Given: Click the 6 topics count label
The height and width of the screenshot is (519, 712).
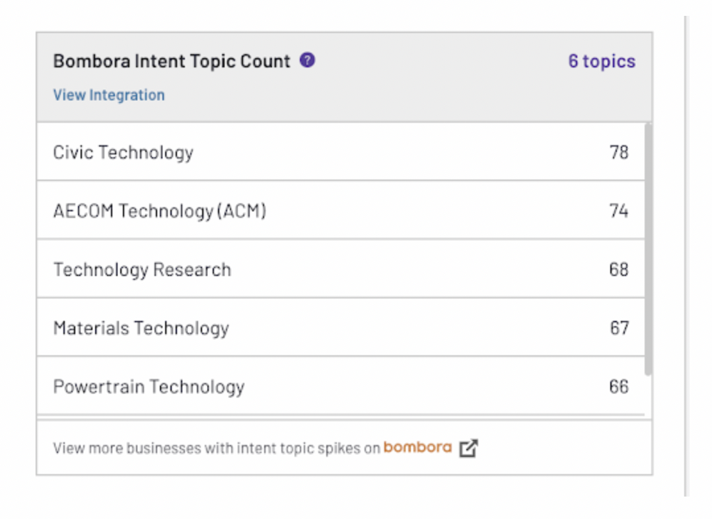Looking at the screenshot, I should [602, 61].
